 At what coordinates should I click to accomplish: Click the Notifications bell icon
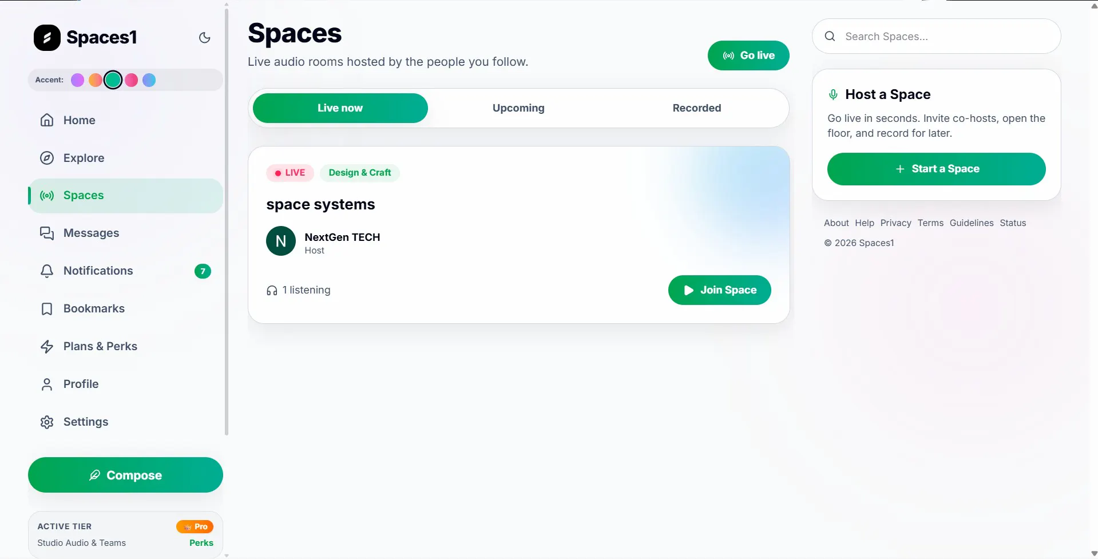coord(47,271)
